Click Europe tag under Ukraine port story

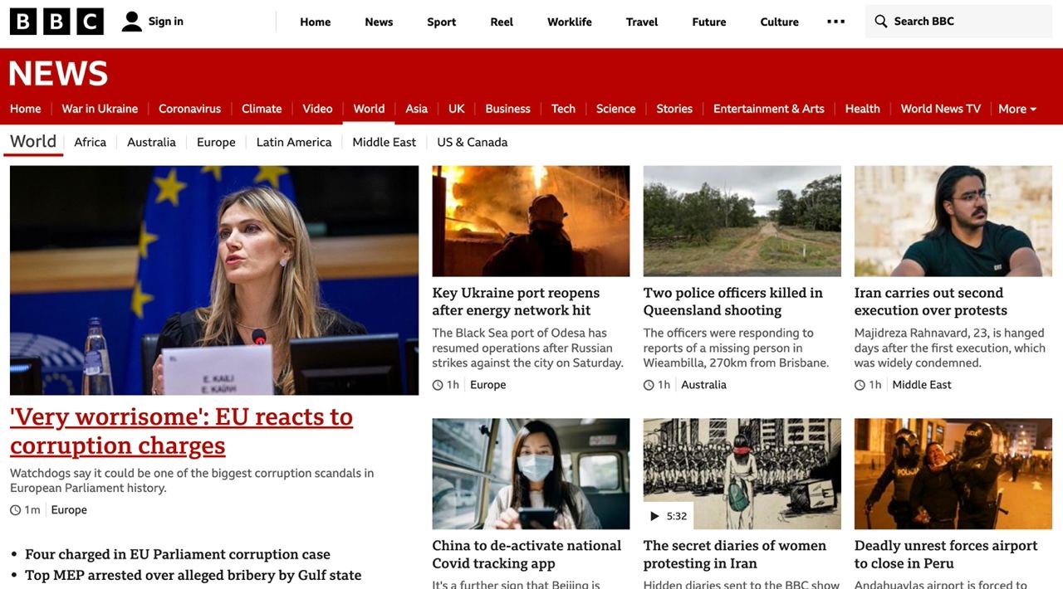[x=487, y=385]
